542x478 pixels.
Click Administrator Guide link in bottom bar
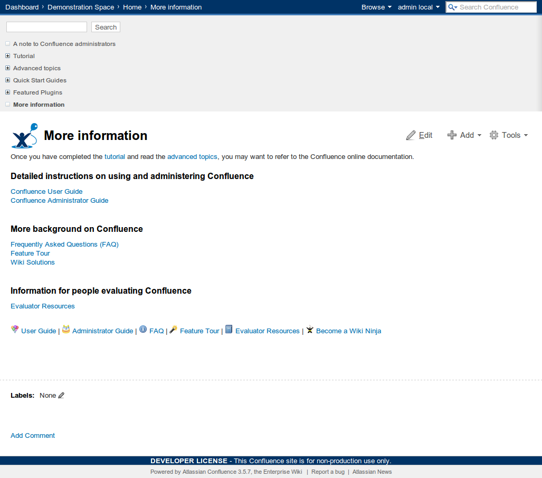pyautogui.click(x=103, y=331)
